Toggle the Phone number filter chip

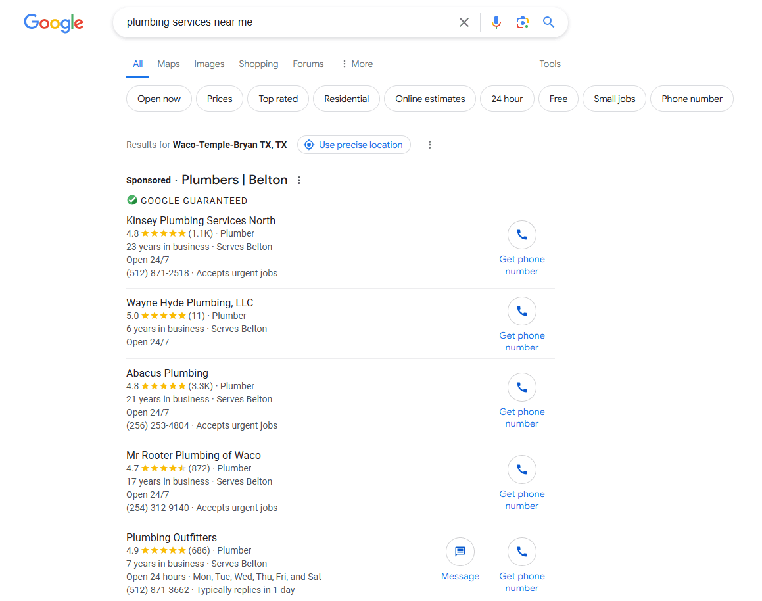point(692,99)
